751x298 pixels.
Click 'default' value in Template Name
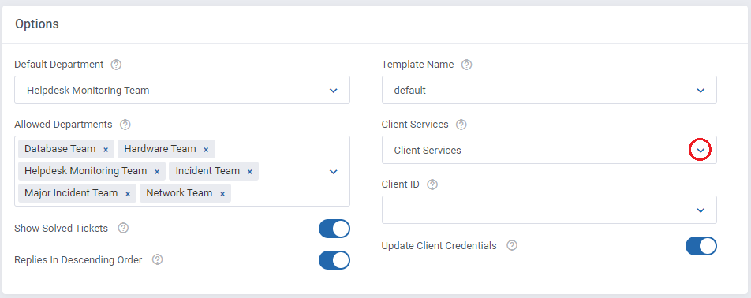(x=410, y=90)
